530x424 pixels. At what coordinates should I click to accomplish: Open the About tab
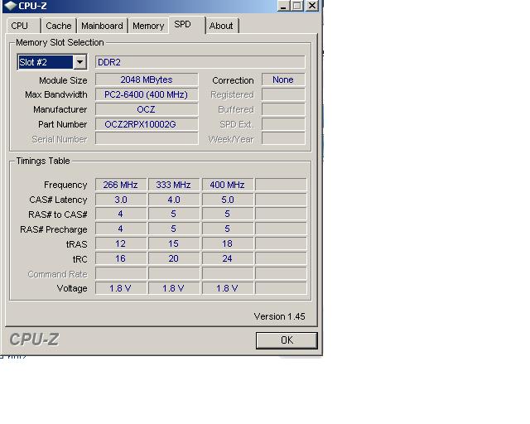pos(221,26)
